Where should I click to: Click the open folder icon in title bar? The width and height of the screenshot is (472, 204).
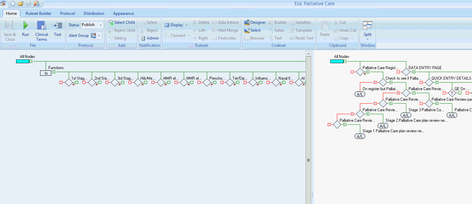[x=21, y=4]
